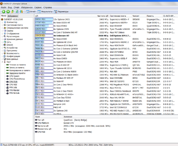Expand the Сервер tree node

[x=2, y=31]
